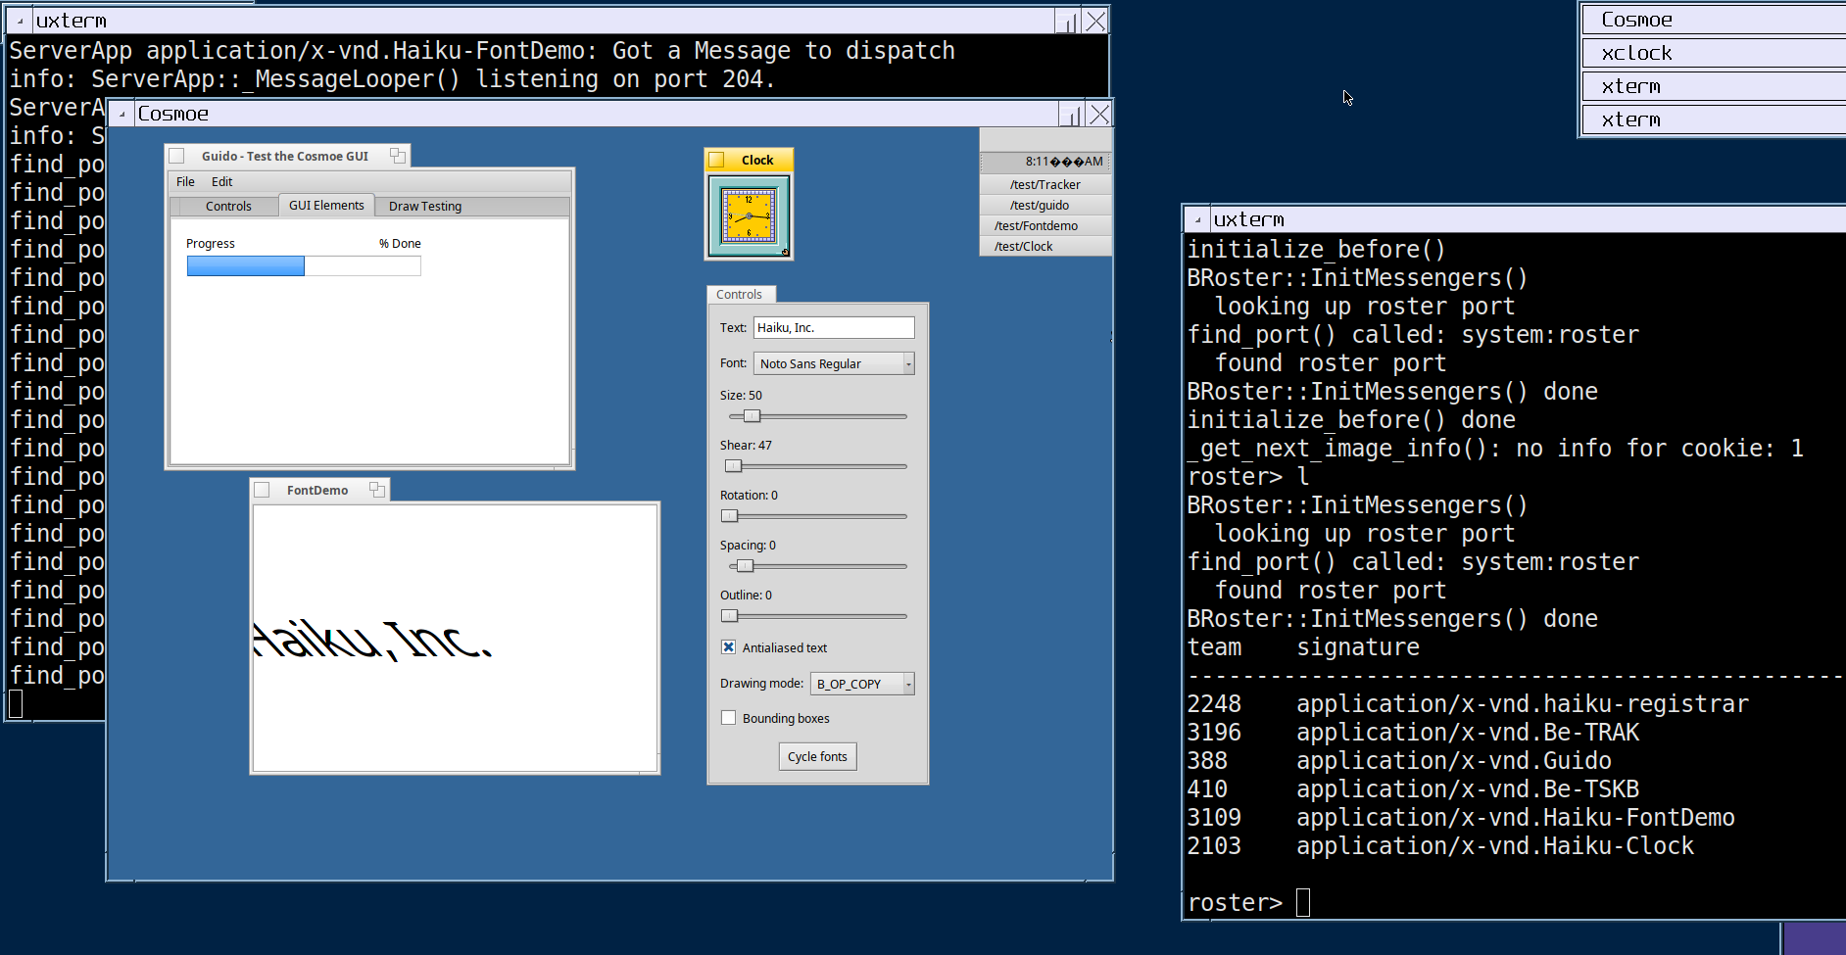
Task: Switch to the Draw Testing tab
Action: coord(424,206)
